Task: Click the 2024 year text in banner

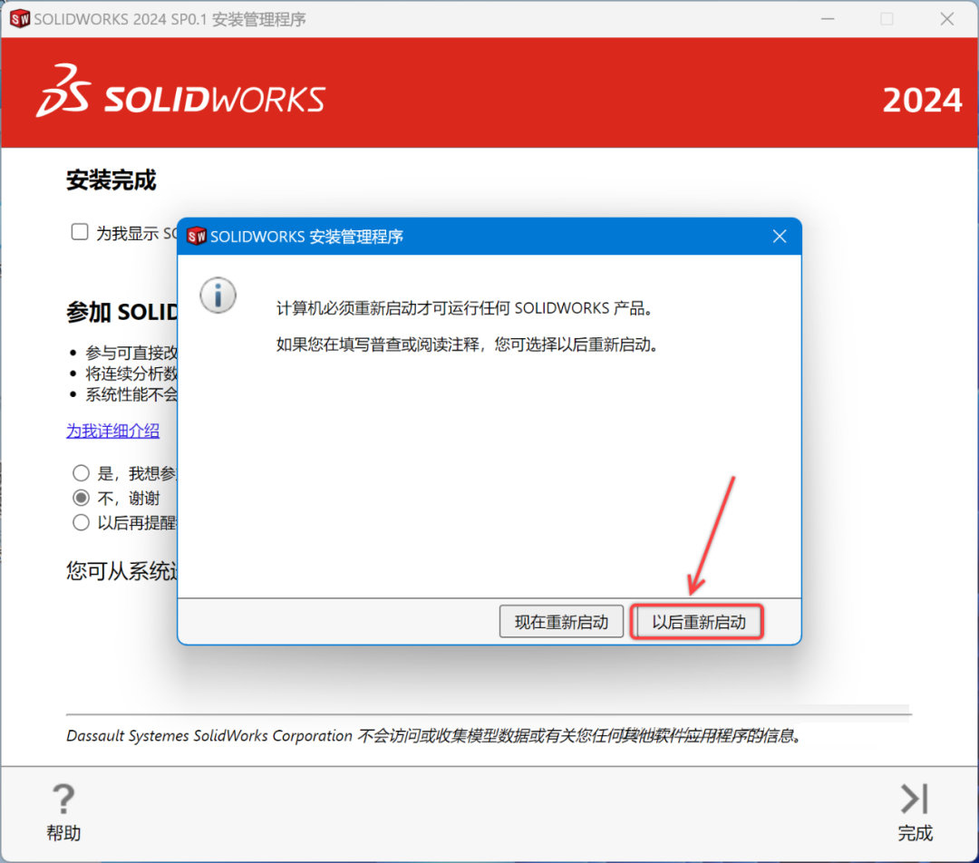Action: pos(922,100)
